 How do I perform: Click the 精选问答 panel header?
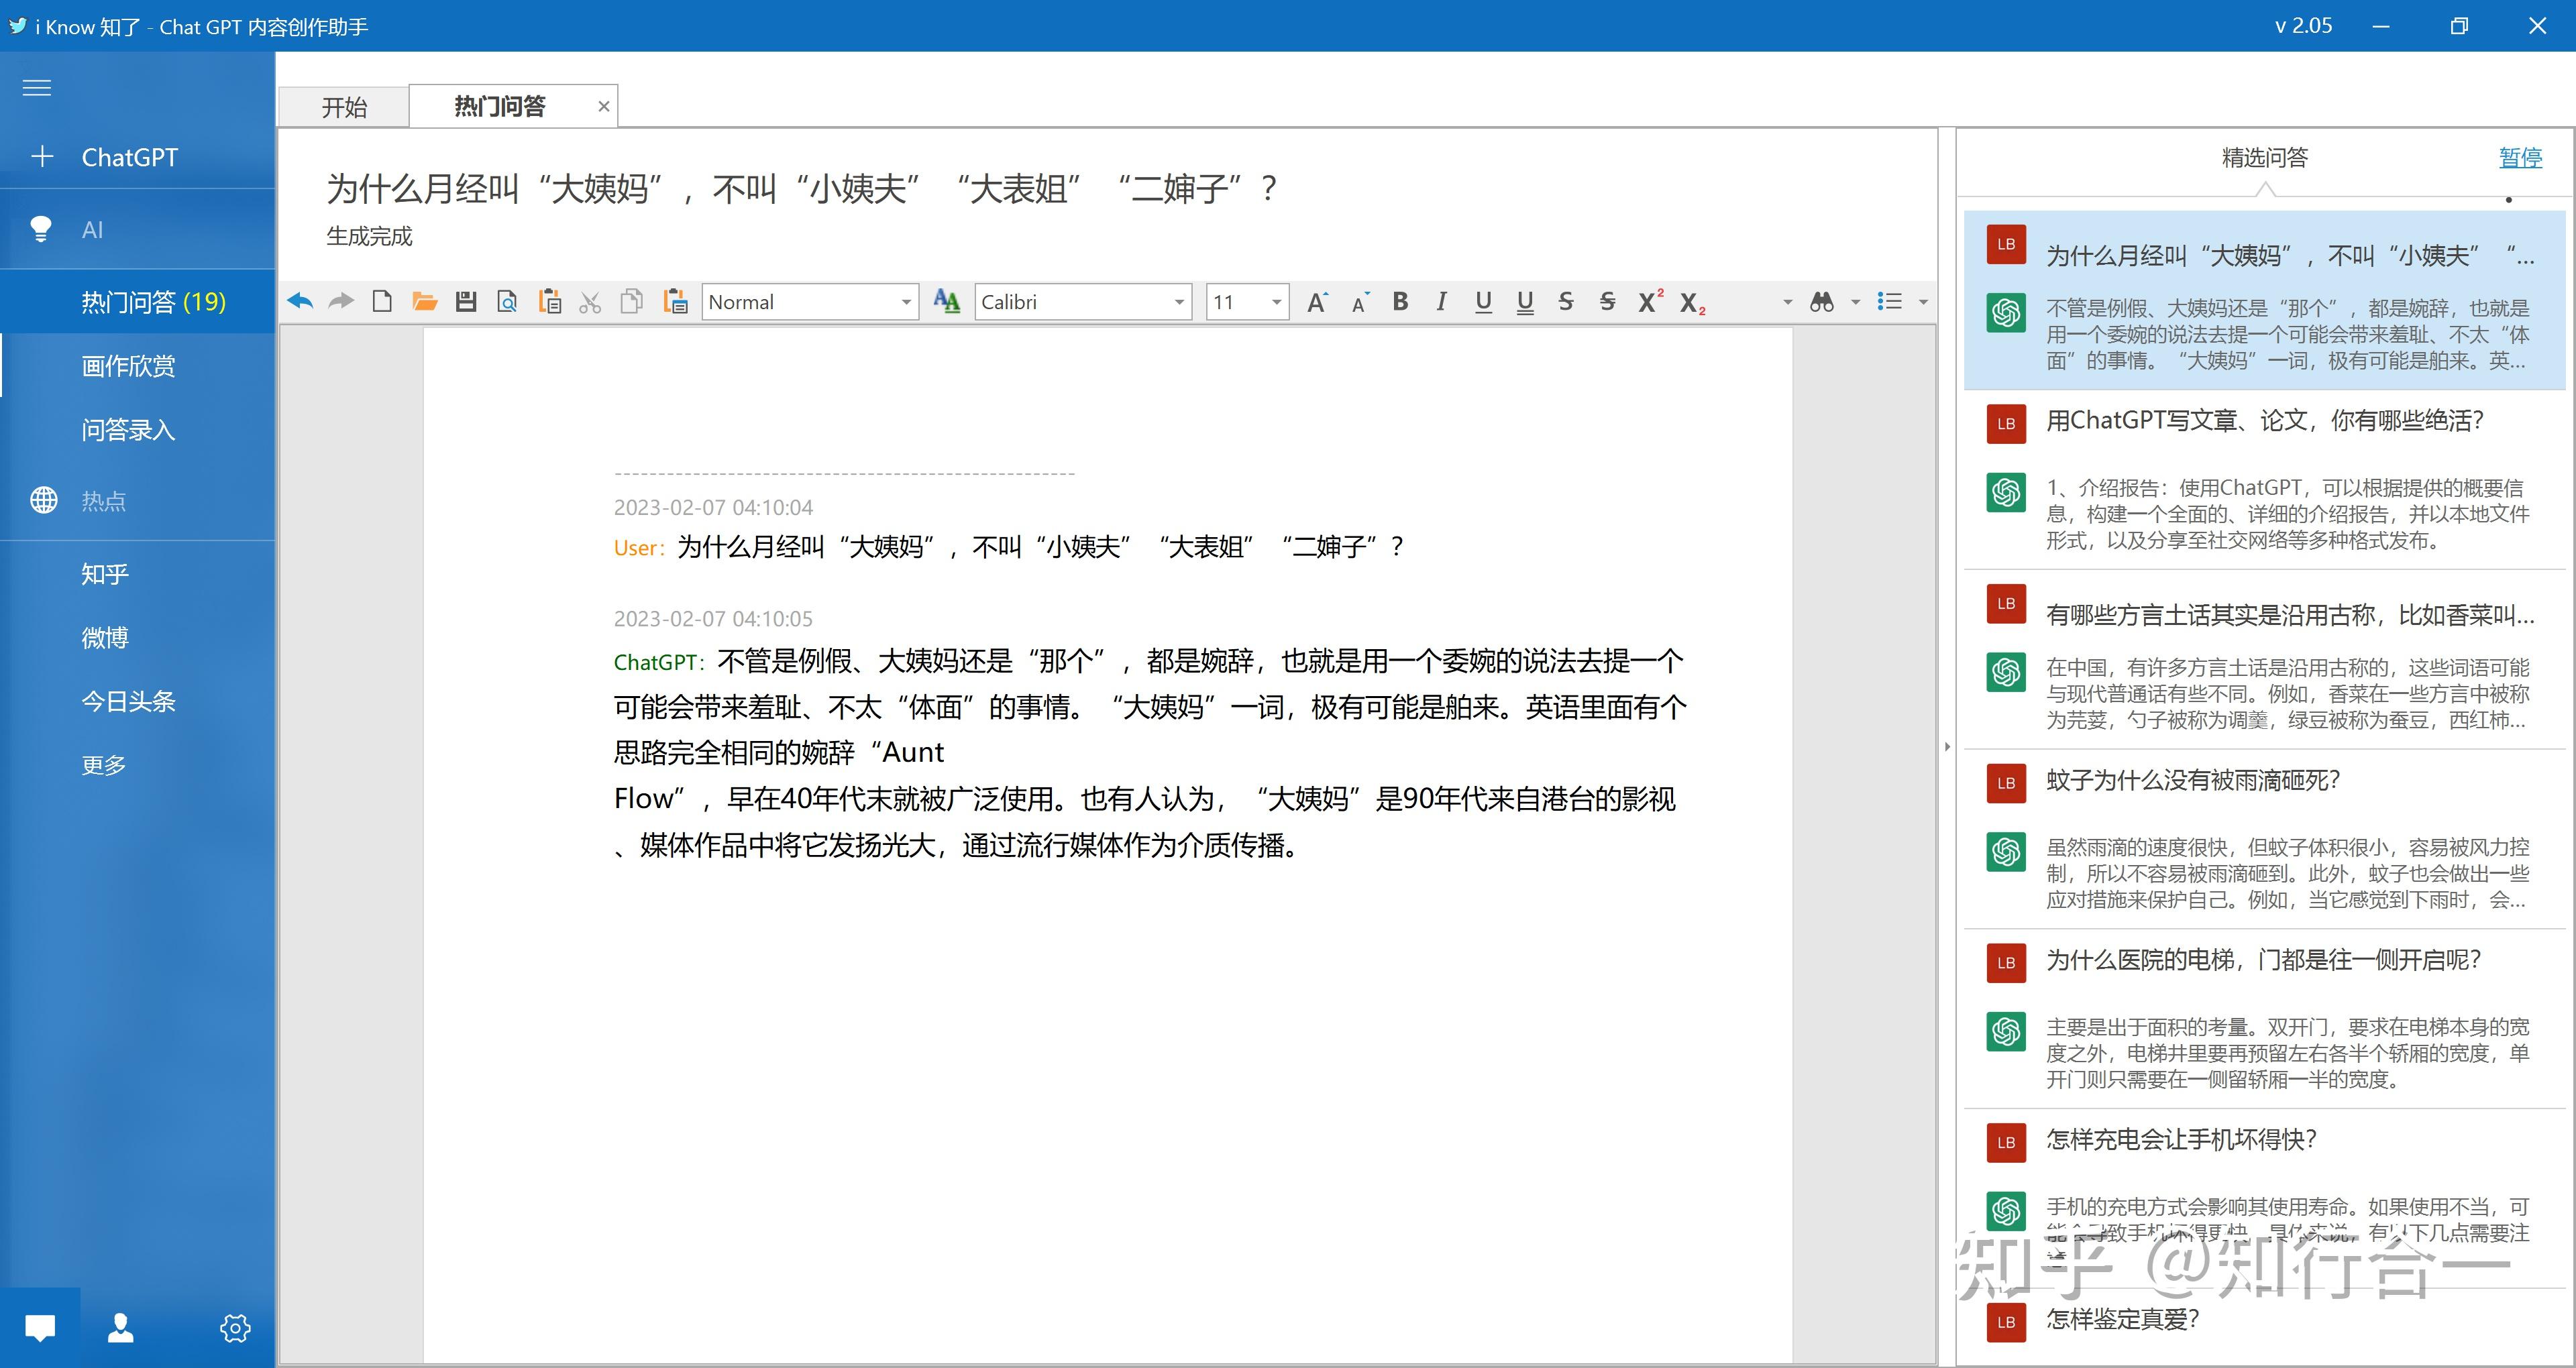pyautogui.click(x=2265, y=157)
